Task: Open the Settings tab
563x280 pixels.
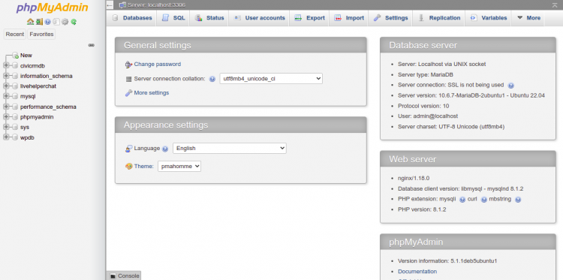Action: [390, 18]
